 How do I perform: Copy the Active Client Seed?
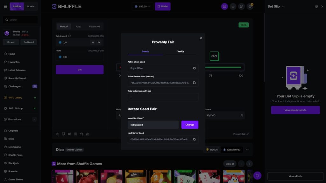[194, 68]
